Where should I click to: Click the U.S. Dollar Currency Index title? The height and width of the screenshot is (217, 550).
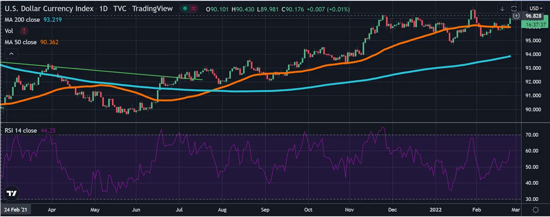click(x=49, y=9)
